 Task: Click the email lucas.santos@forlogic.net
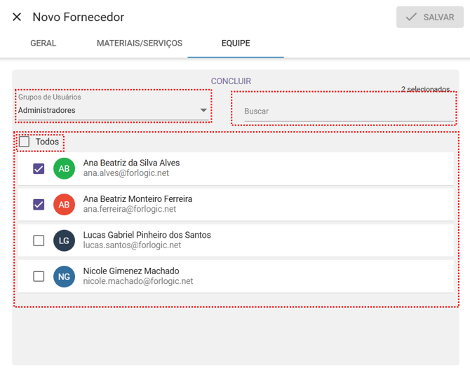132,245
